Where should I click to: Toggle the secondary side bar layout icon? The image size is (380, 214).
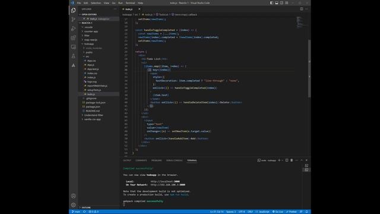tap(281, 3)
